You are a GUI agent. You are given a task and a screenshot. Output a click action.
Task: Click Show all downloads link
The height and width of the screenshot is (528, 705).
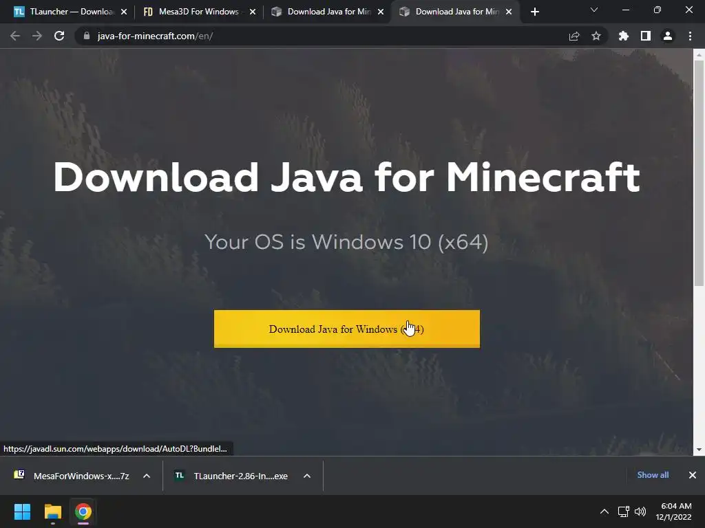pyautogui.click(x=653, y=475)
